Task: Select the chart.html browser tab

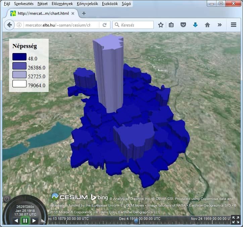Action: [43, 13]
